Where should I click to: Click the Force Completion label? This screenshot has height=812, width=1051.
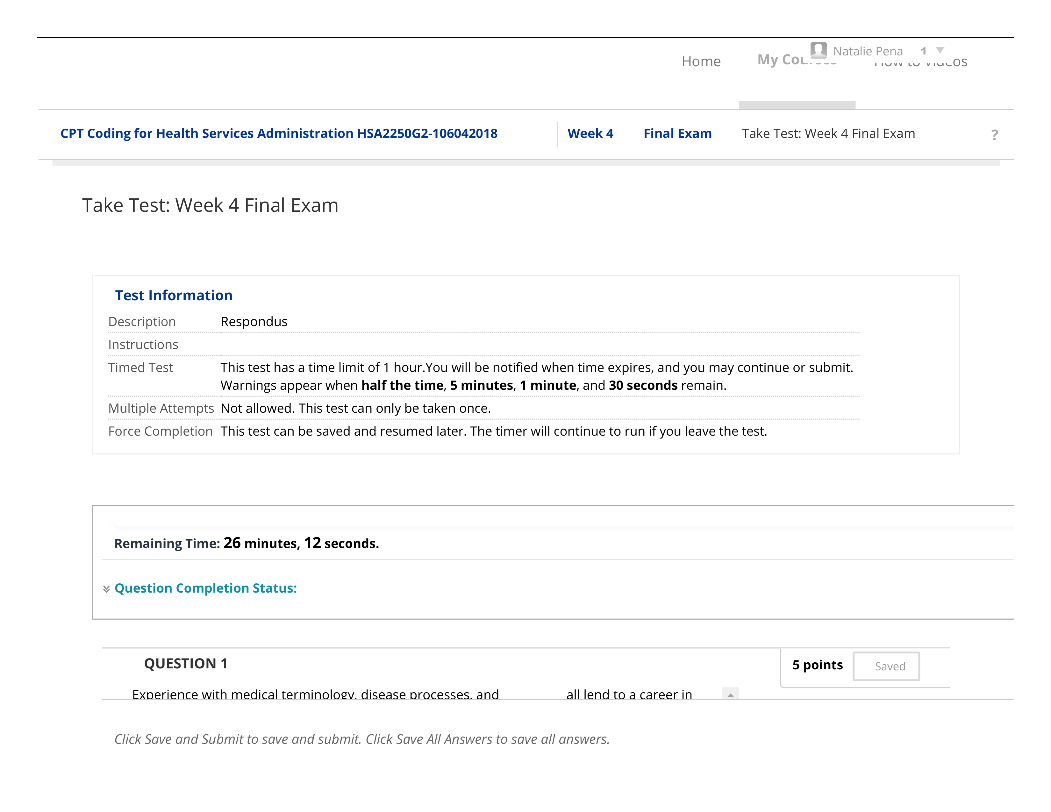point(160,431)
